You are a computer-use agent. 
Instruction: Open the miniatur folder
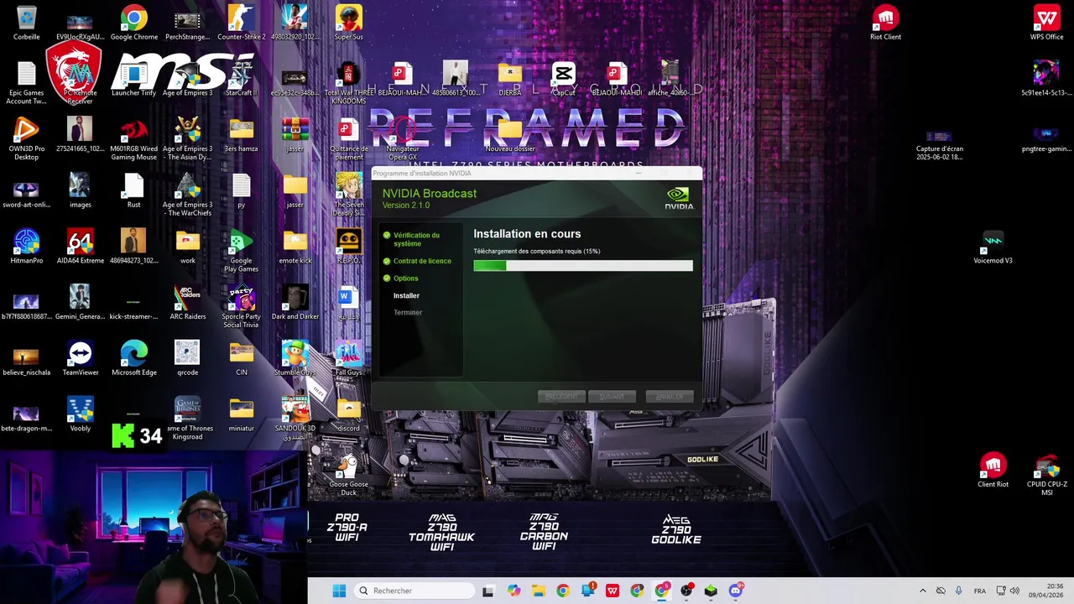pos(241,410)
